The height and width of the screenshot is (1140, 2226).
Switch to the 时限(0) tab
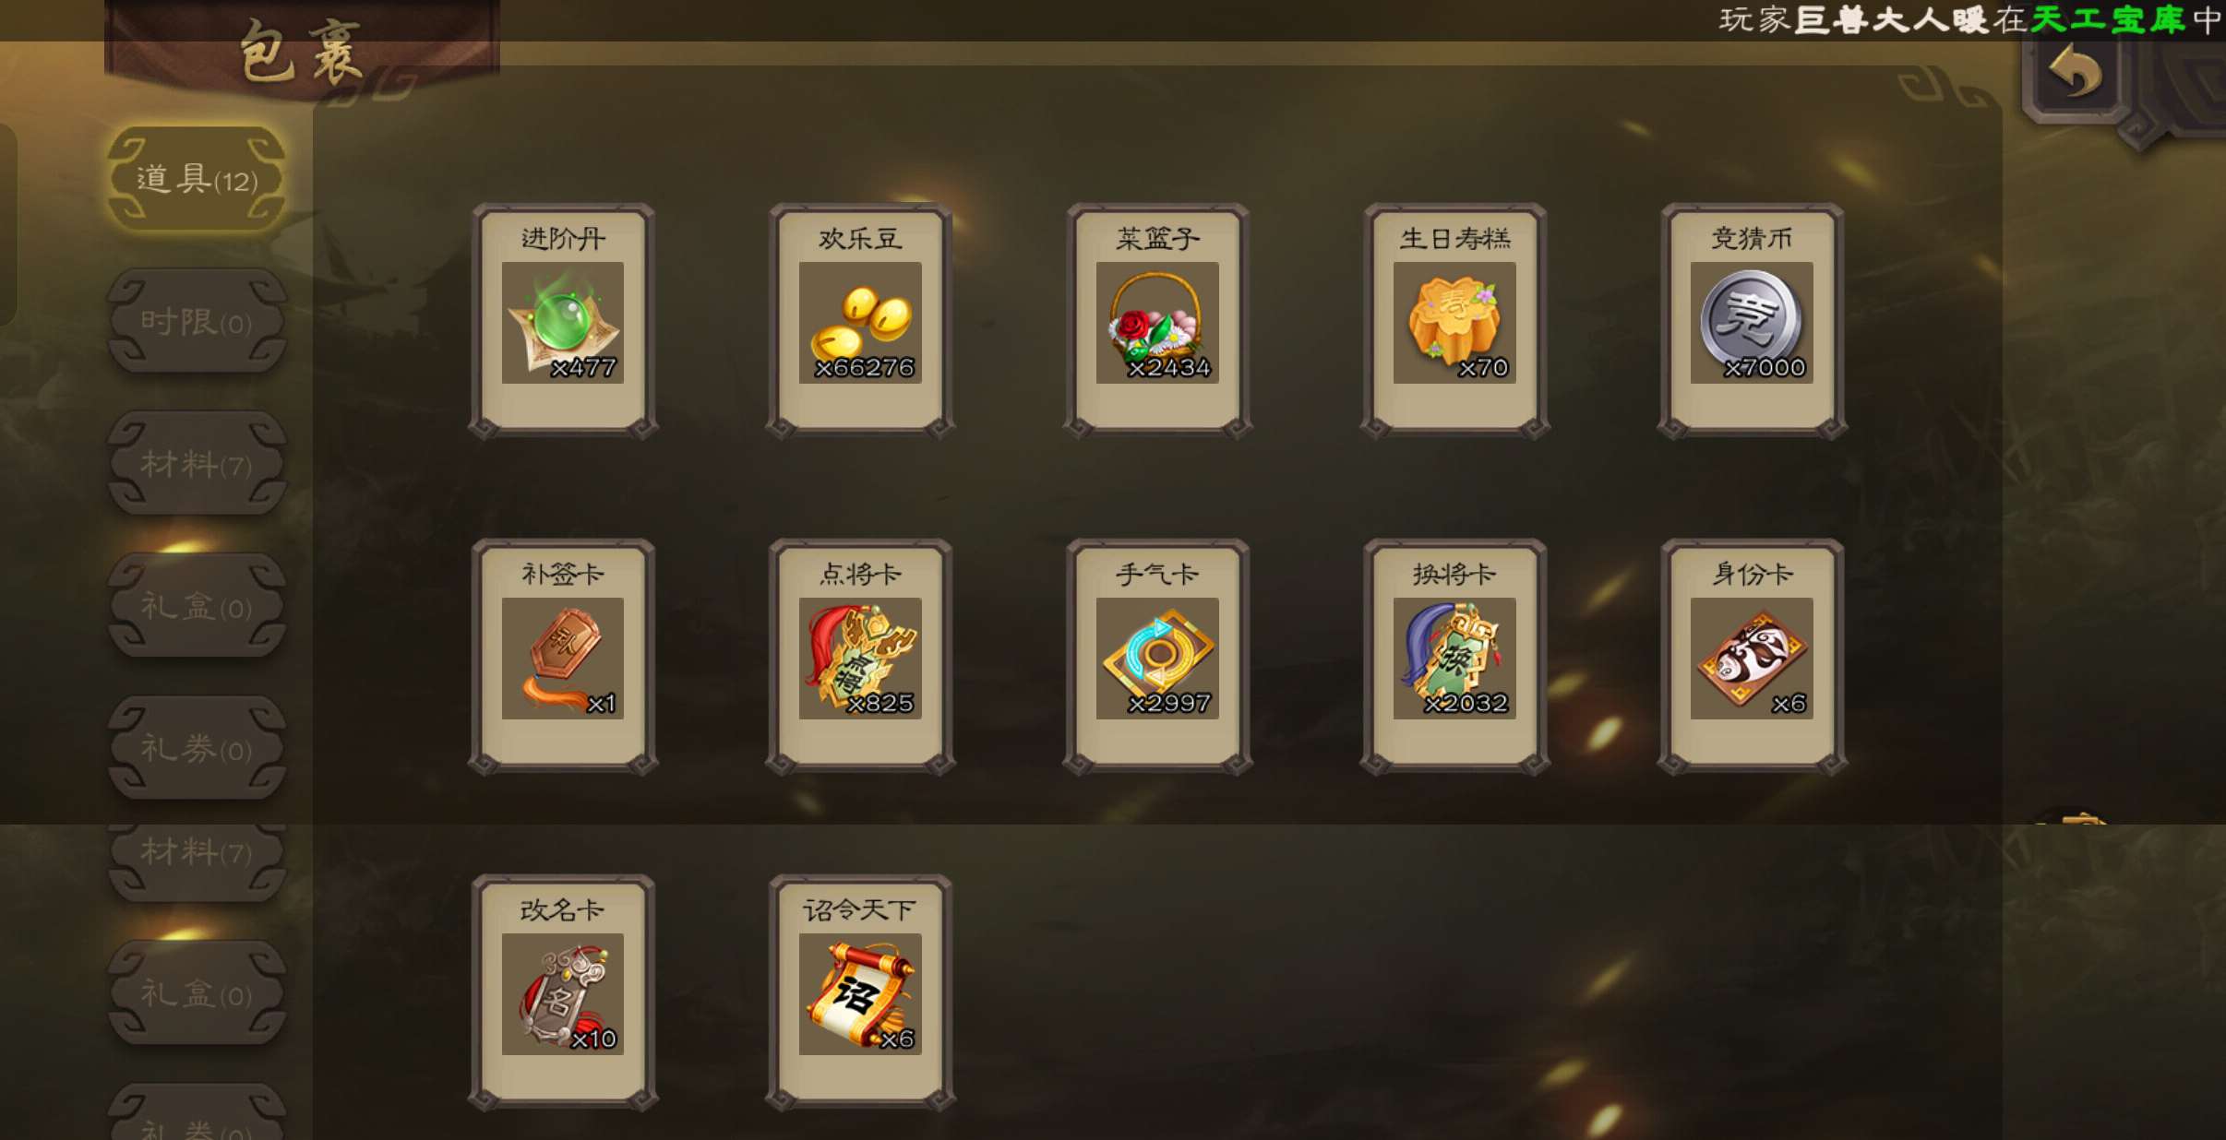click(x=197, y=321)
